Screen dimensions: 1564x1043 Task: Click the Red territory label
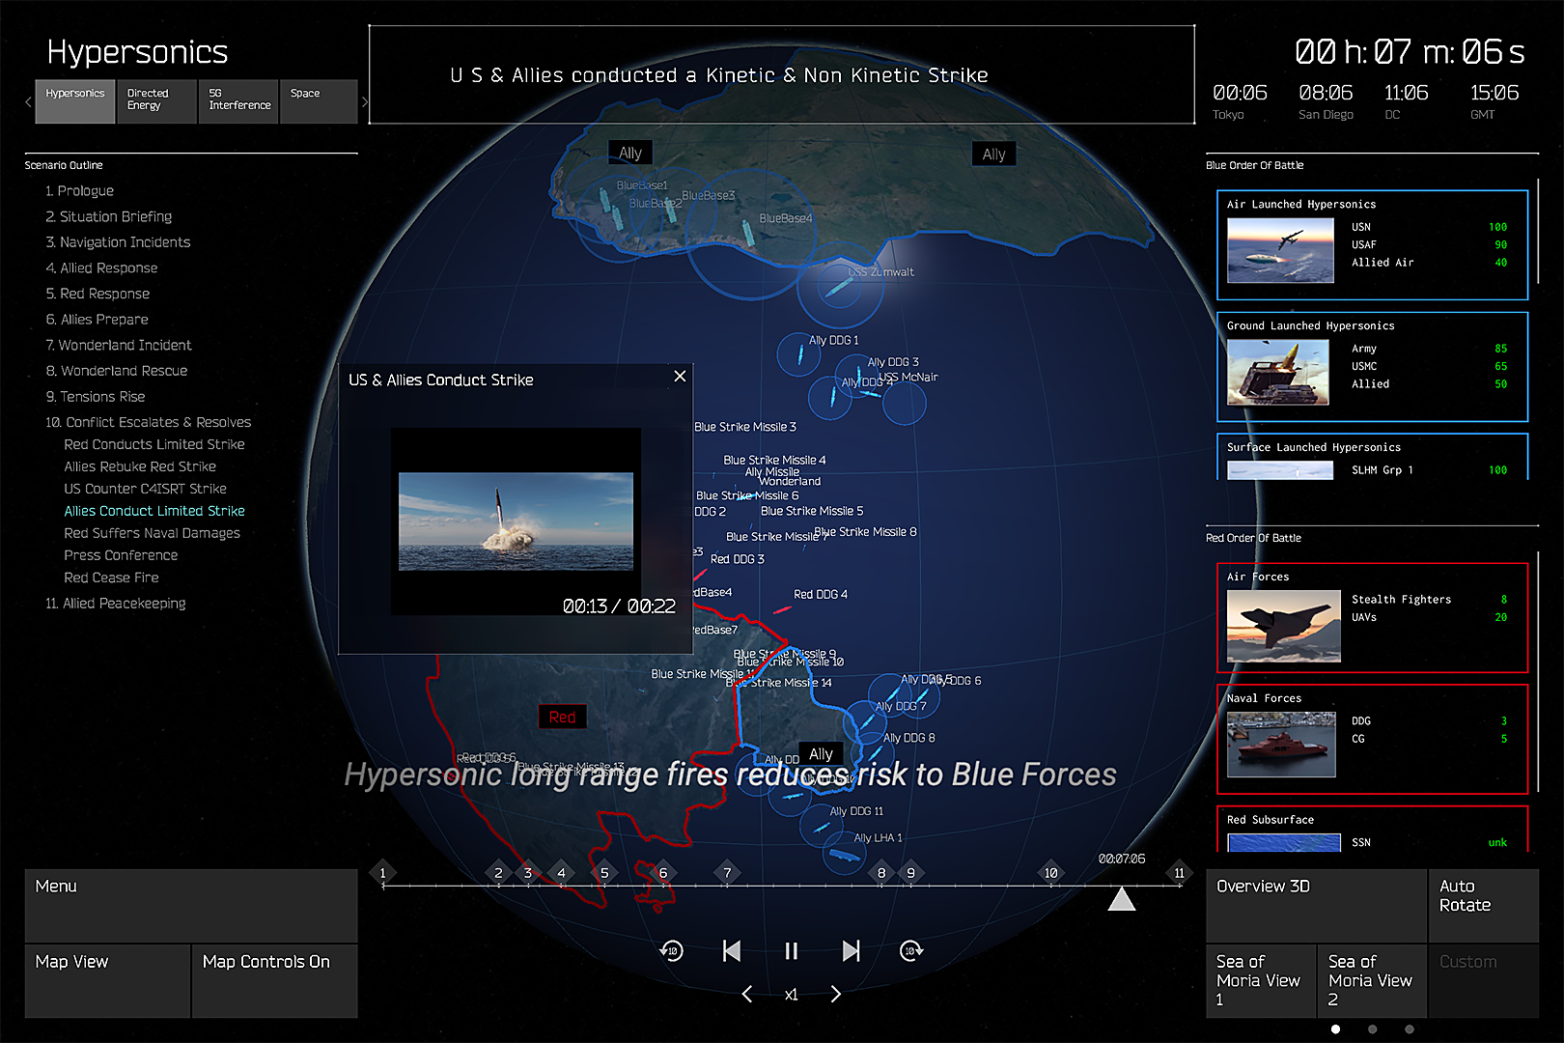click(x=562, y=717)
